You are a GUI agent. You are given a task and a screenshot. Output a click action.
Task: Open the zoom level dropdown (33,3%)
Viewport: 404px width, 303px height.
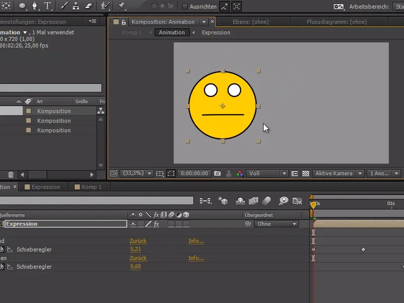137,173
